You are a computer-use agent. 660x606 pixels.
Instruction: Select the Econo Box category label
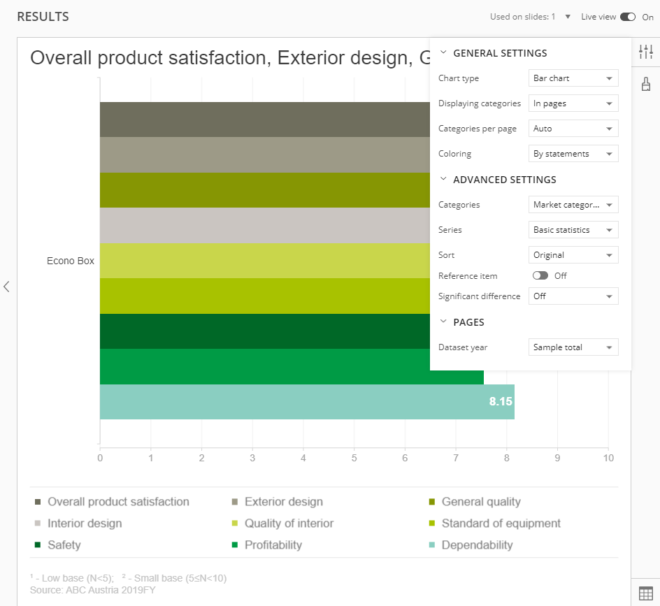(x=71, y=261)
